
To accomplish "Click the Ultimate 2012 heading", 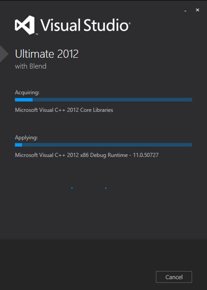I will (47, 54).
